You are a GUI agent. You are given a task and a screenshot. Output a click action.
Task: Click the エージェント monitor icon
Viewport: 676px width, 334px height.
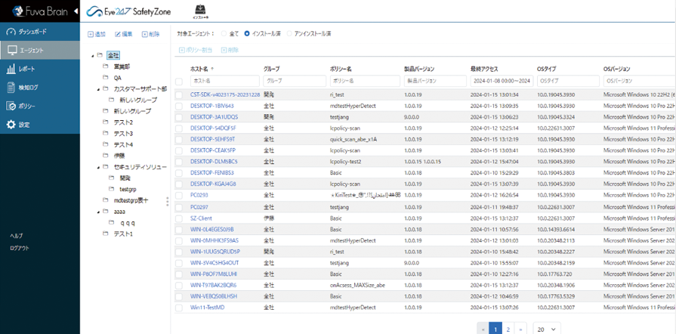(13, 51)
